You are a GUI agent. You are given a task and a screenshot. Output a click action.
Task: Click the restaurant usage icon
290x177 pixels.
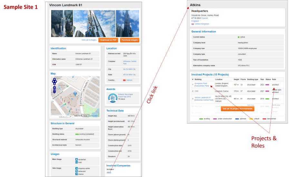click(x=77, y=171)
